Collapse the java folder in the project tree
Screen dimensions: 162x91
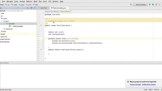2,21
